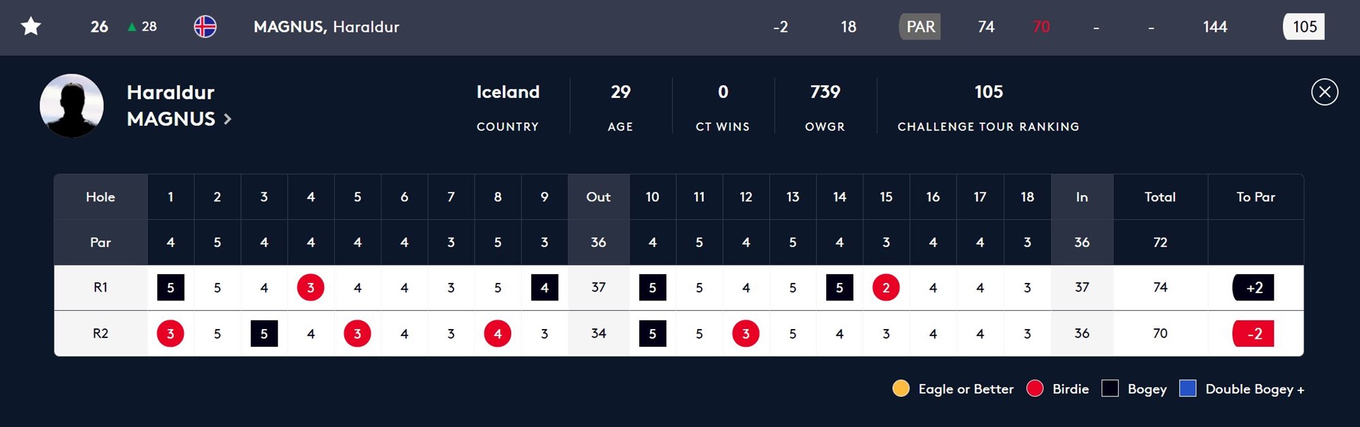This screenshot has width=1360, height=427.
Task: Click the MAGNUS, Haraldur name link
Action: (x=326, y=27)
